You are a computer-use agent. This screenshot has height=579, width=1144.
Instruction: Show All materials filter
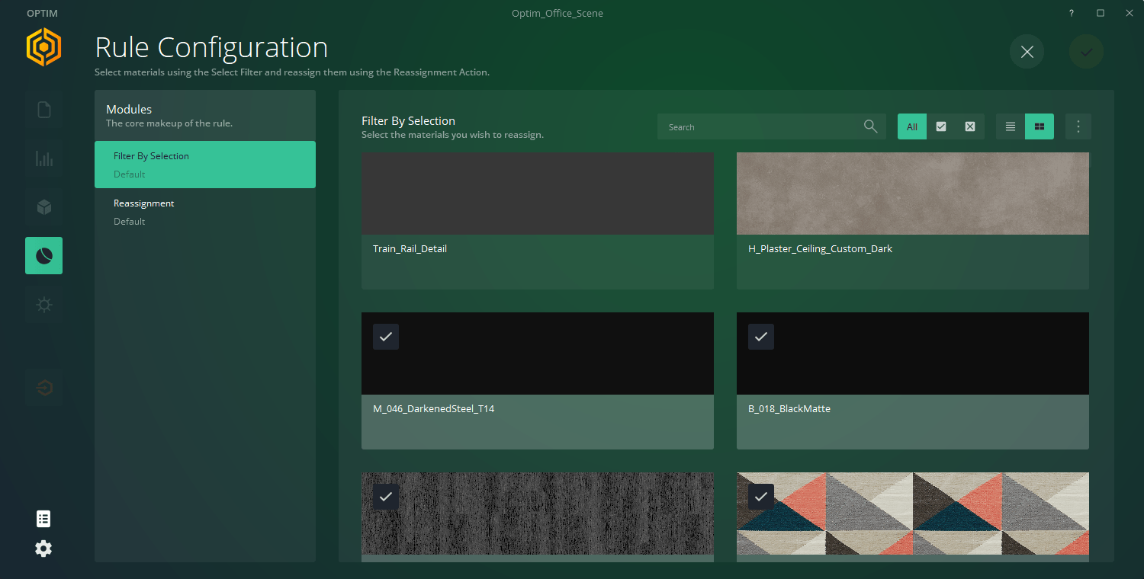(x=911, y=126)
